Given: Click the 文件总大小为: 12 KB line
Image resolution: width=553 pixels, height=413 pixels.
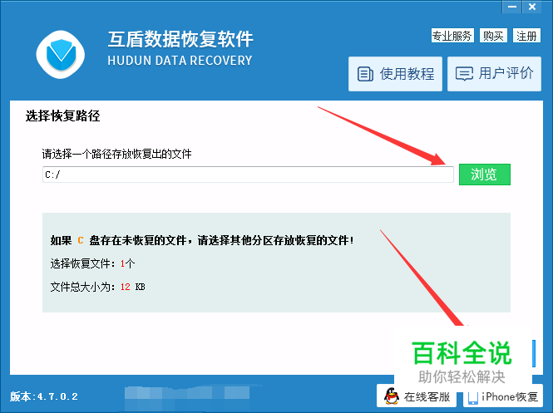Looking at the screenshot, I should point(97,287).
